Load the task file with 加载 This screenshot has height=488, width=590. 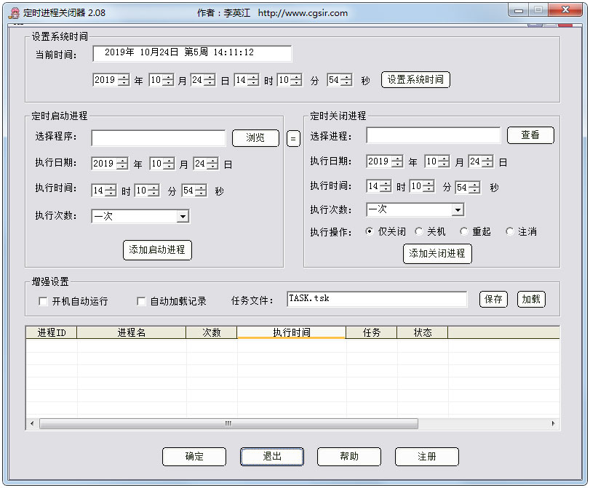[531, 300]
